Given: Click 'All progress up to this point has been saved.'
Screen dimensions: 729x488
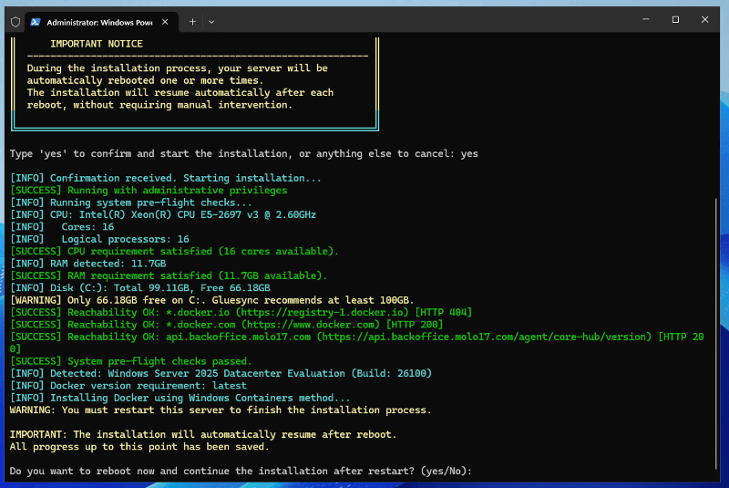Looking at the screenshot, I should pos(139,447).
